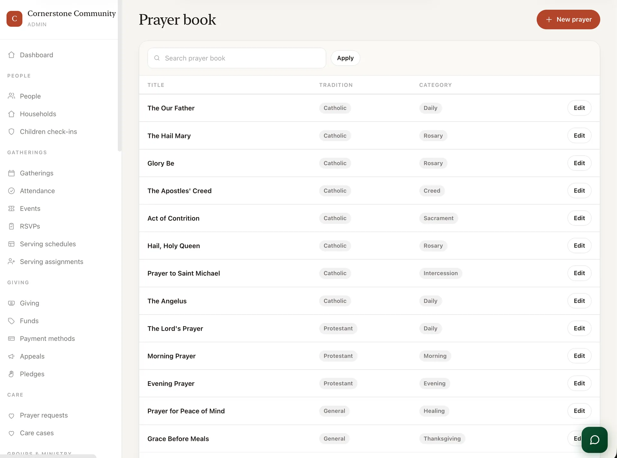This screenshot has height=458, width=617.
Task: Click the plus icon in New prayer
Action: tap(549, 20)
